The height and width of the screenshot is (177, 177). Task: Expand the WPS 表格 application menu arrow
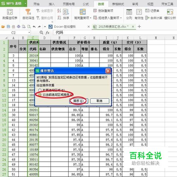tap(25, 4)
